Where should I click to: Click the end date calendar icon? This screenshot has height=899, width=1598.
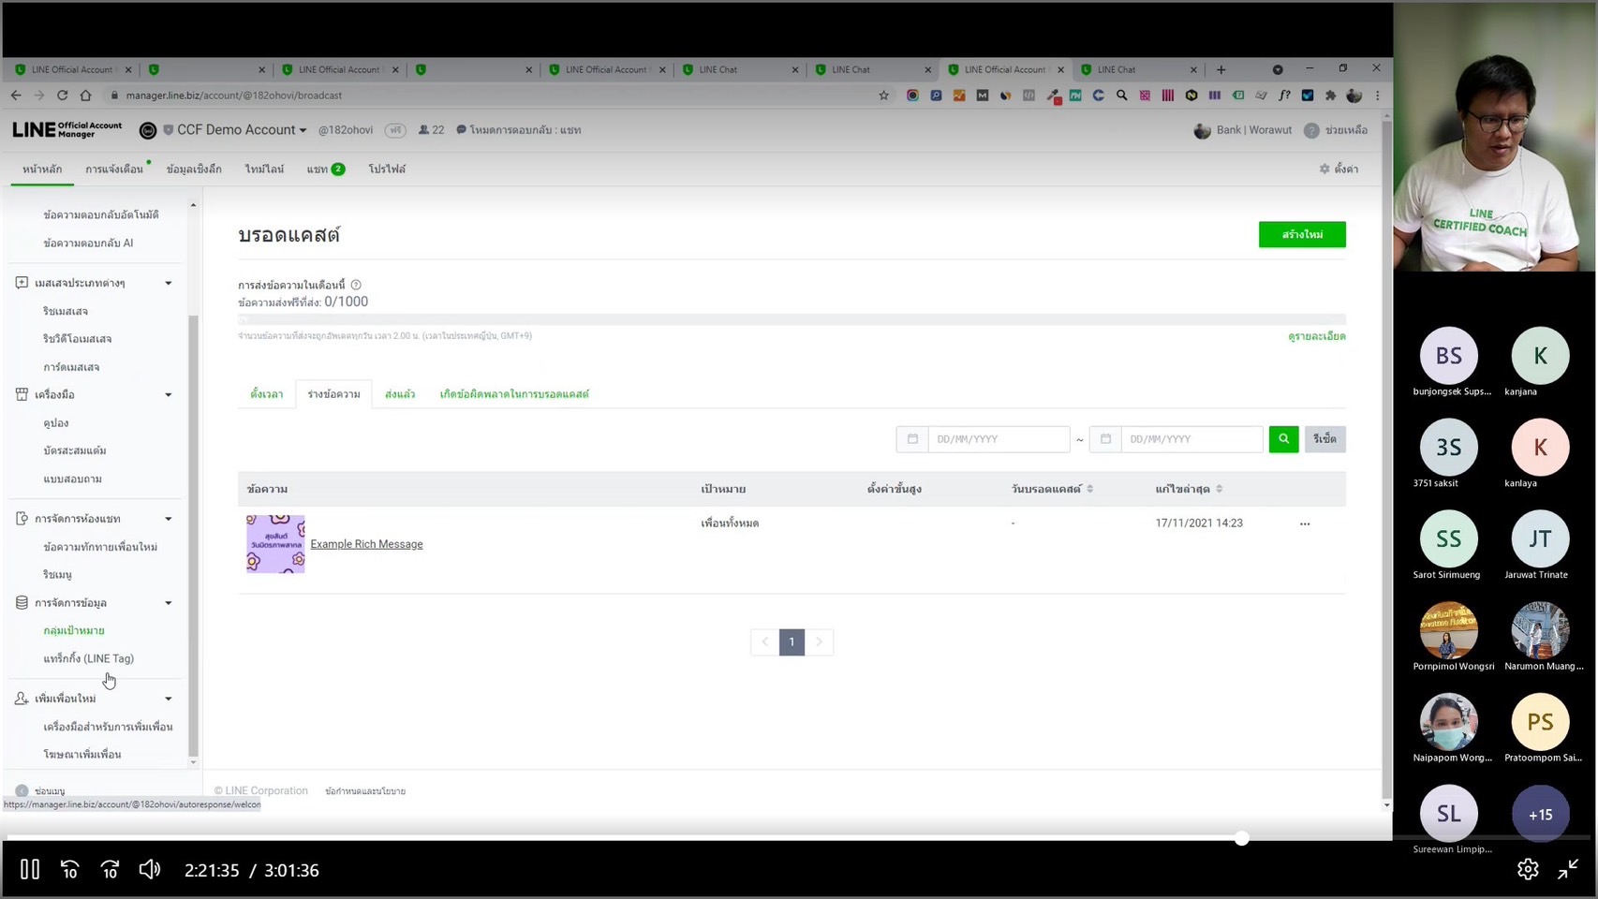[x=1105, y=438]
